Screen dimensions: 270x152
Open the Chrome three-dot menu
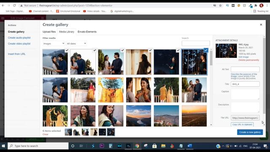point(267,5)
